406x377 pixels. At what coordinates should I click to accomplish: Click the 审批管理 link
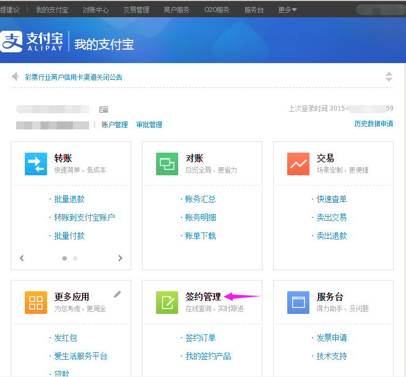(149, 125)
